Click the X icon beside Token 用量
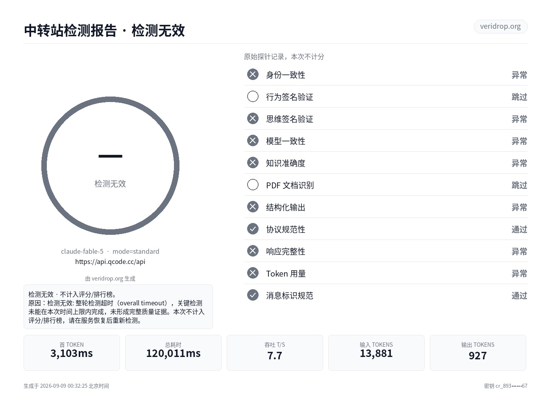Screen dimensions: 551x394 tap(253, 273)
